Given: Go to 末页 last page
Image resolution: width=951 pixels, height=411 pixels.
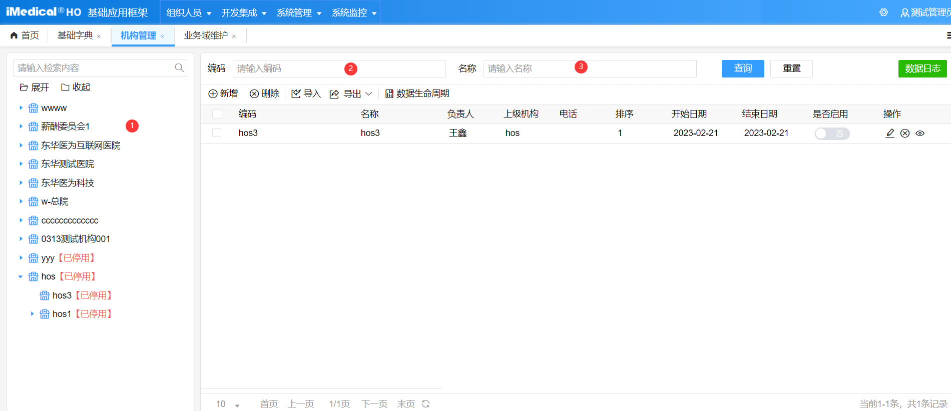Looking at the screenshot, I should coord(406,404).
